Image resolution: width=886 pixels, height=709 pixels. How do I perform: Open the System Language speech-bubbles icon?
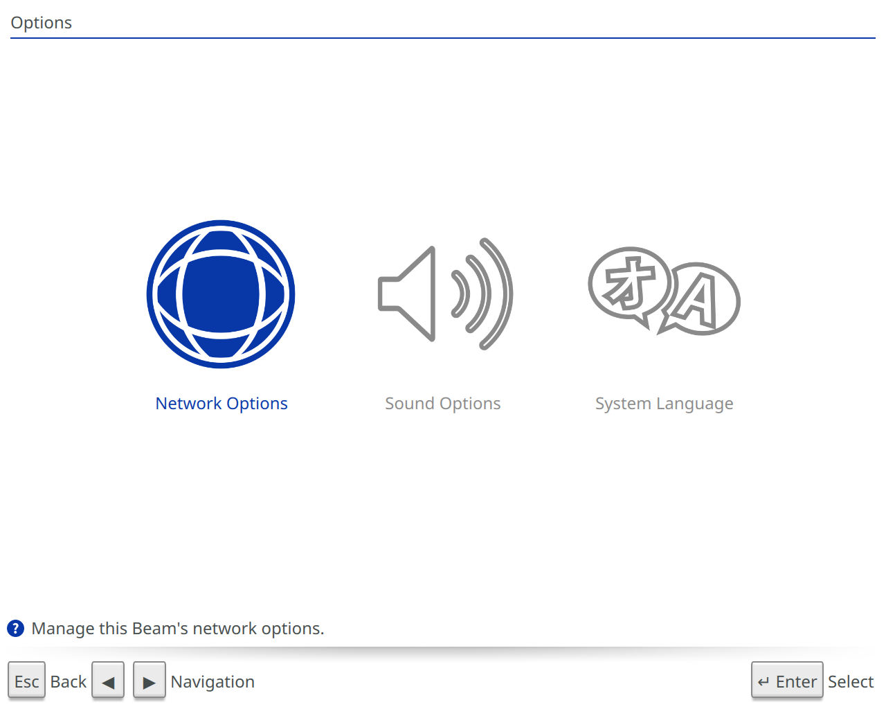pos(664,292)
